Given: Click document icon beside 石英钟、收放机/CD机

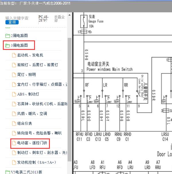Looking at the screenshot, I should 14,104.
